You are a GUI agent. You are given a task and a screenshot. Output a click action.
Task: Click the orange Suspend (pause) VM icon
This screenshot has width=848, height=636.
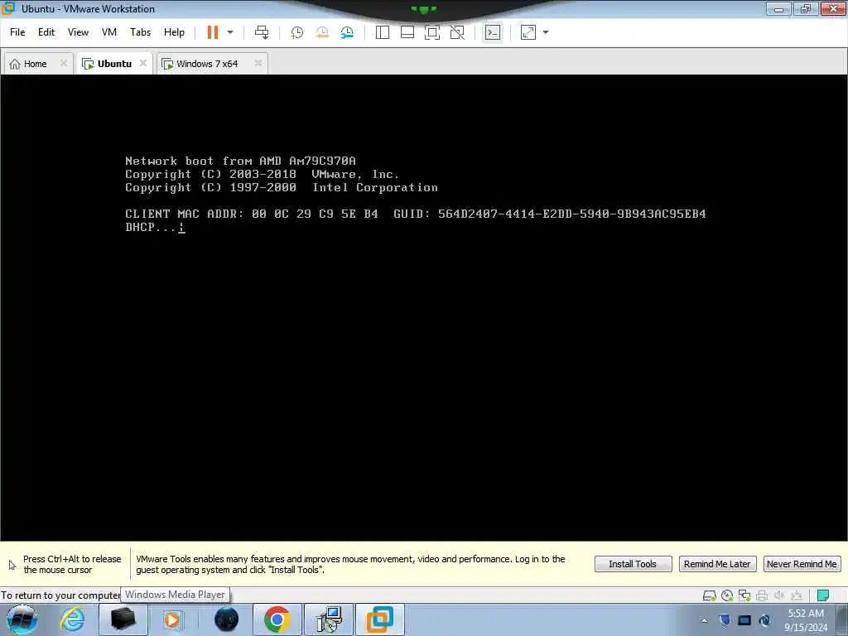point(213,32)
